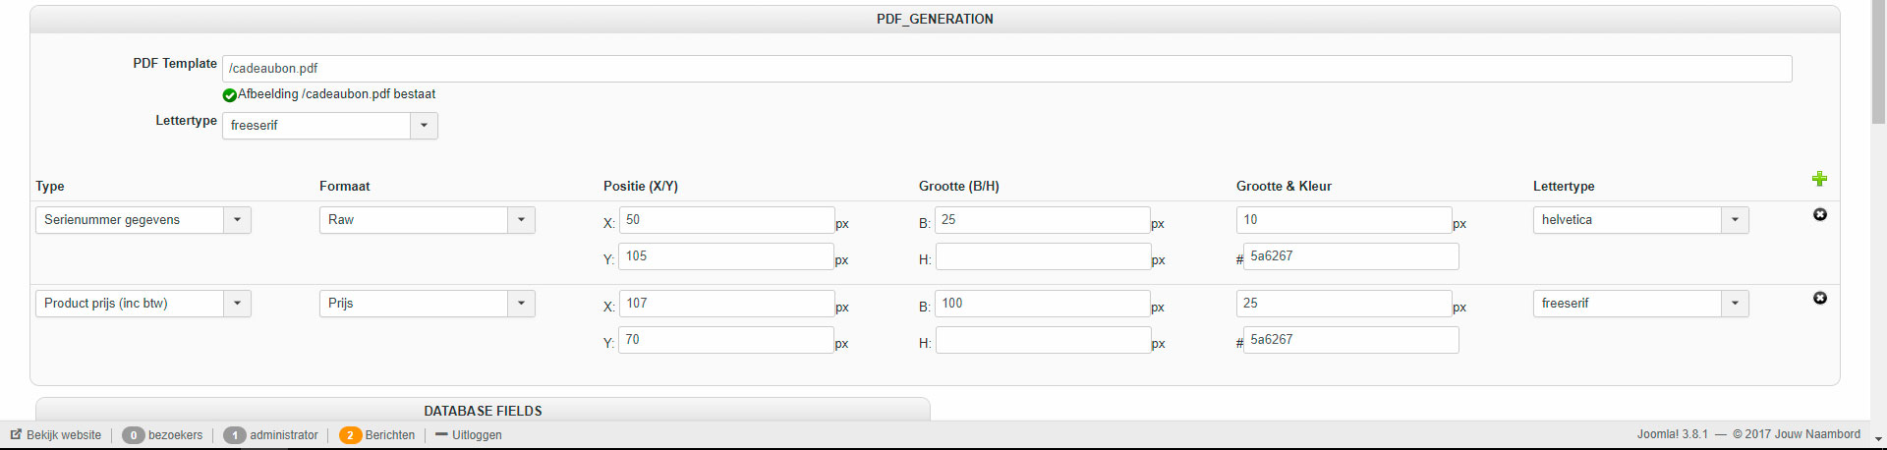
Task: Open the Bekijk website link
Action: [x=64, y=435]
